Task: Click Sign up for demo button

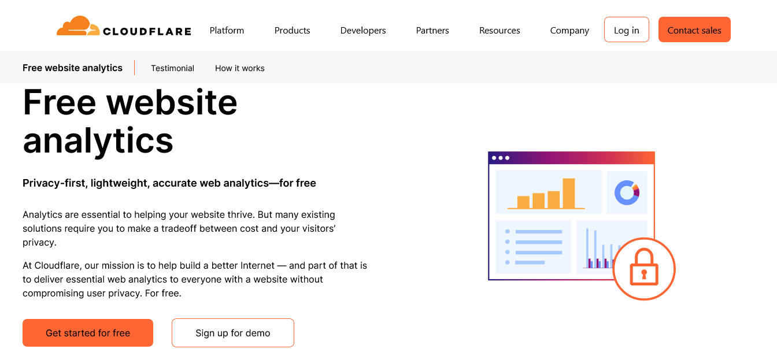Action: pyautogui.click(x=233, y=333)
